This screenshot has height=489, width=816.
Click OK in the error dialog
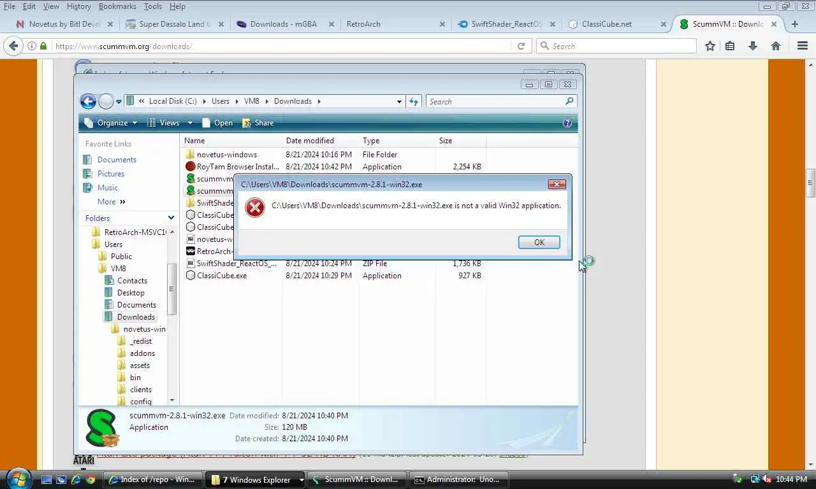pos(539,242)
